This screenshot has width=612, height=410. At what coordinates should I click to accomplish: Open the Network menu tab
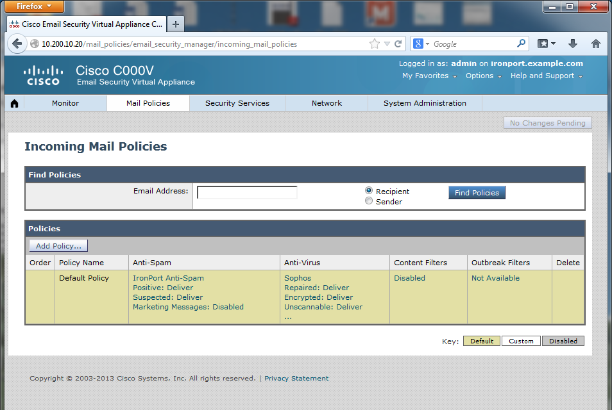[327, 103]
